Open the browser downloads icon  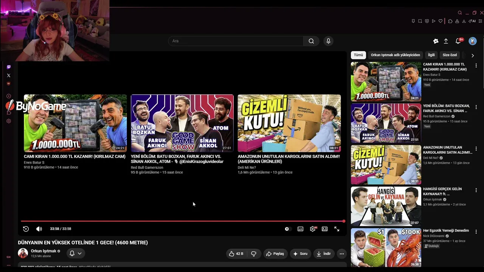click(x=464, y=21)
